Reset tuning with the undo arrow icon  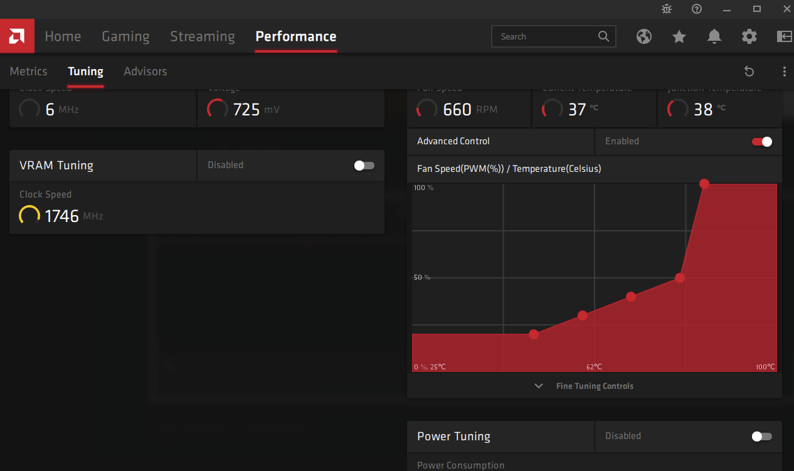click(749, 71)
